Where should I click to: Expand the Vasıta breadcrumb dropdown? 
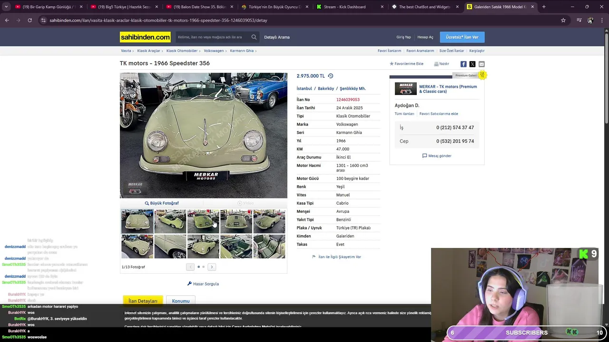127,51
